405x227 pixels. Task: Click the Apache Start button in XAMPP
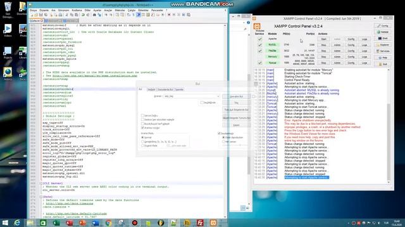323,39
